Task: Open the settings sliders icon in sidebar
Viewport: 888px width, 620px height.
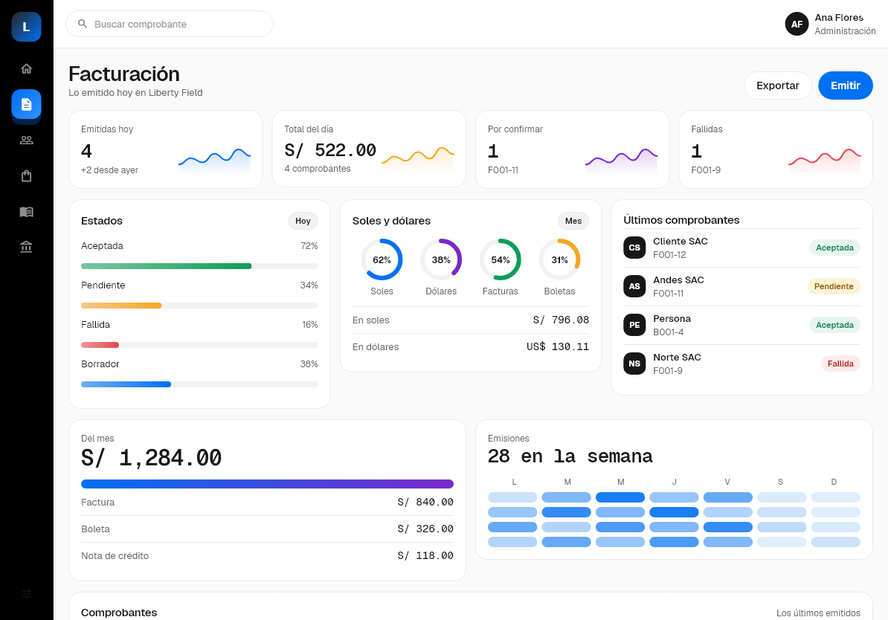Action: coord(26,594)
